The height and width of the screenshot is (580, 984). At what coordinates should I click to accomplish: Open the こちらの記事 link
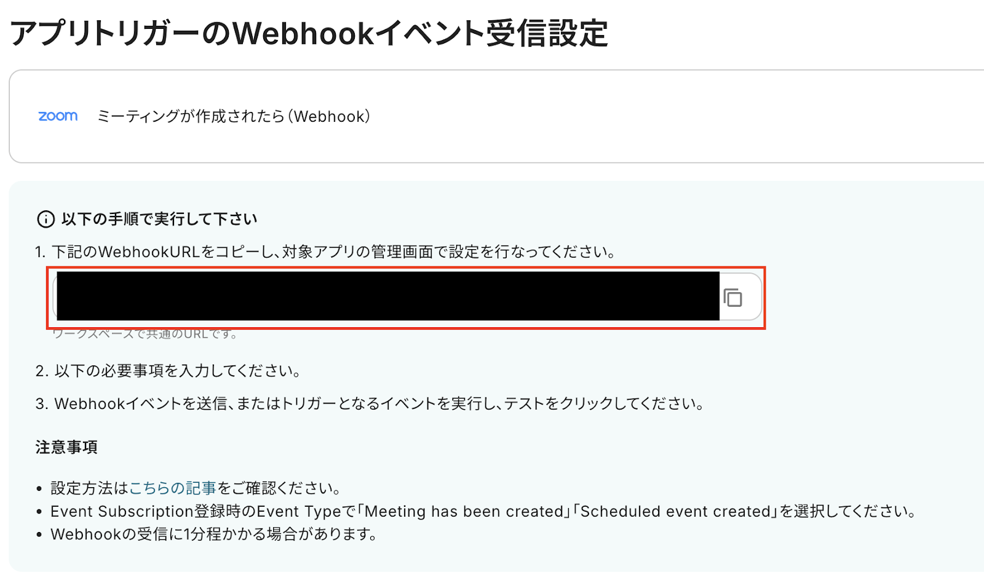173,488
